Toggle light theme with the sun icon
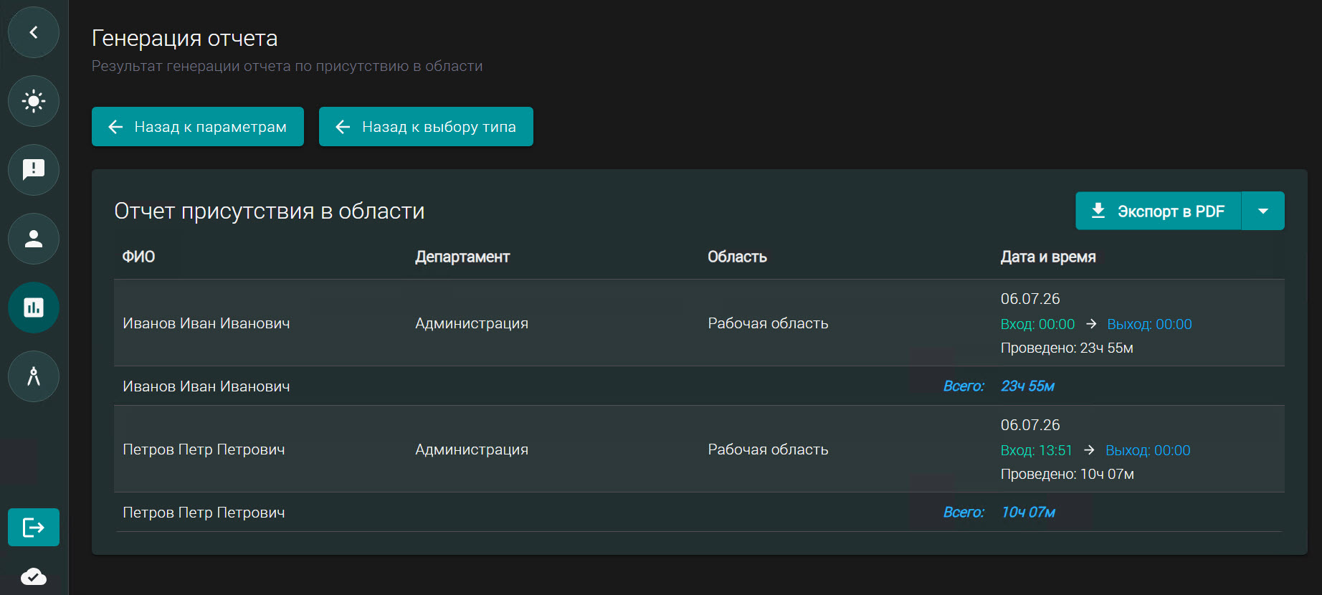 34,101
